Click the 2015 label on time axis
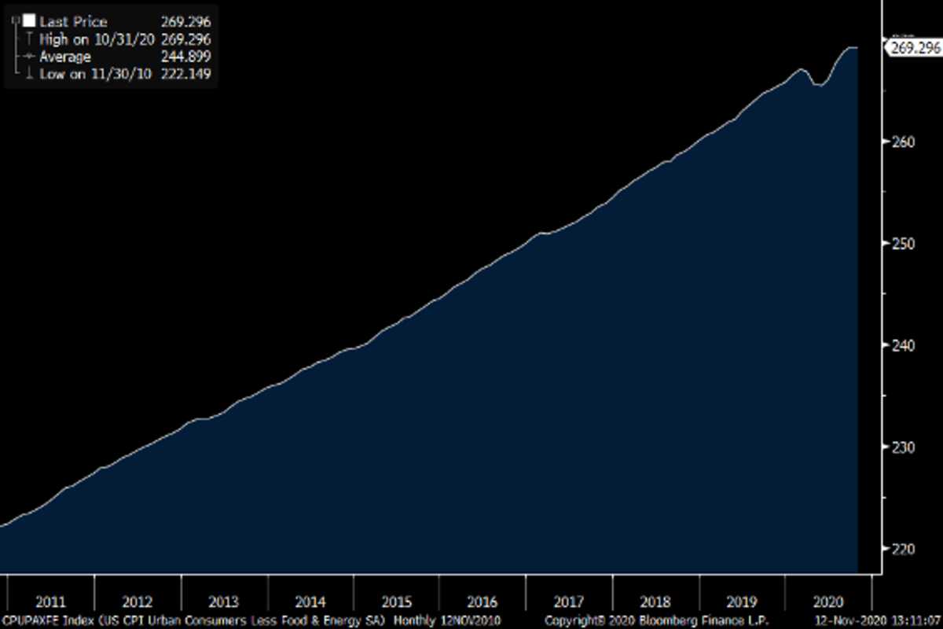The width and height of the screenshot is (943, 629). tap(396, 602)
